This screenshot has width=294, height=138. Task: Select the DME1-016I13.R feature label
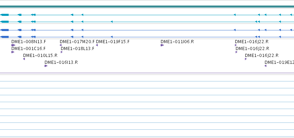pos(61,62)
